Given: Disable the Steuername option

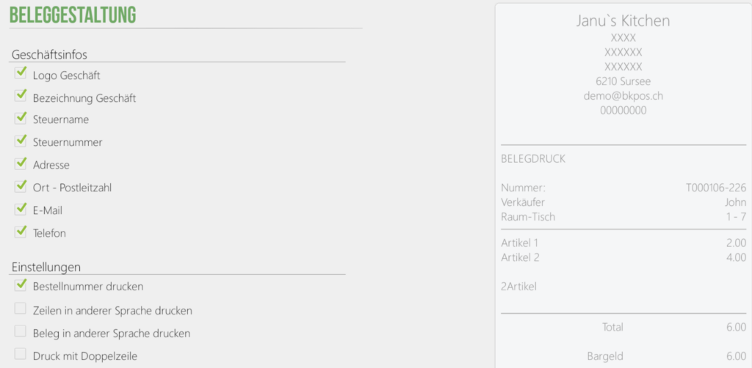Looking at the screenshot, I should pos(20,118).
